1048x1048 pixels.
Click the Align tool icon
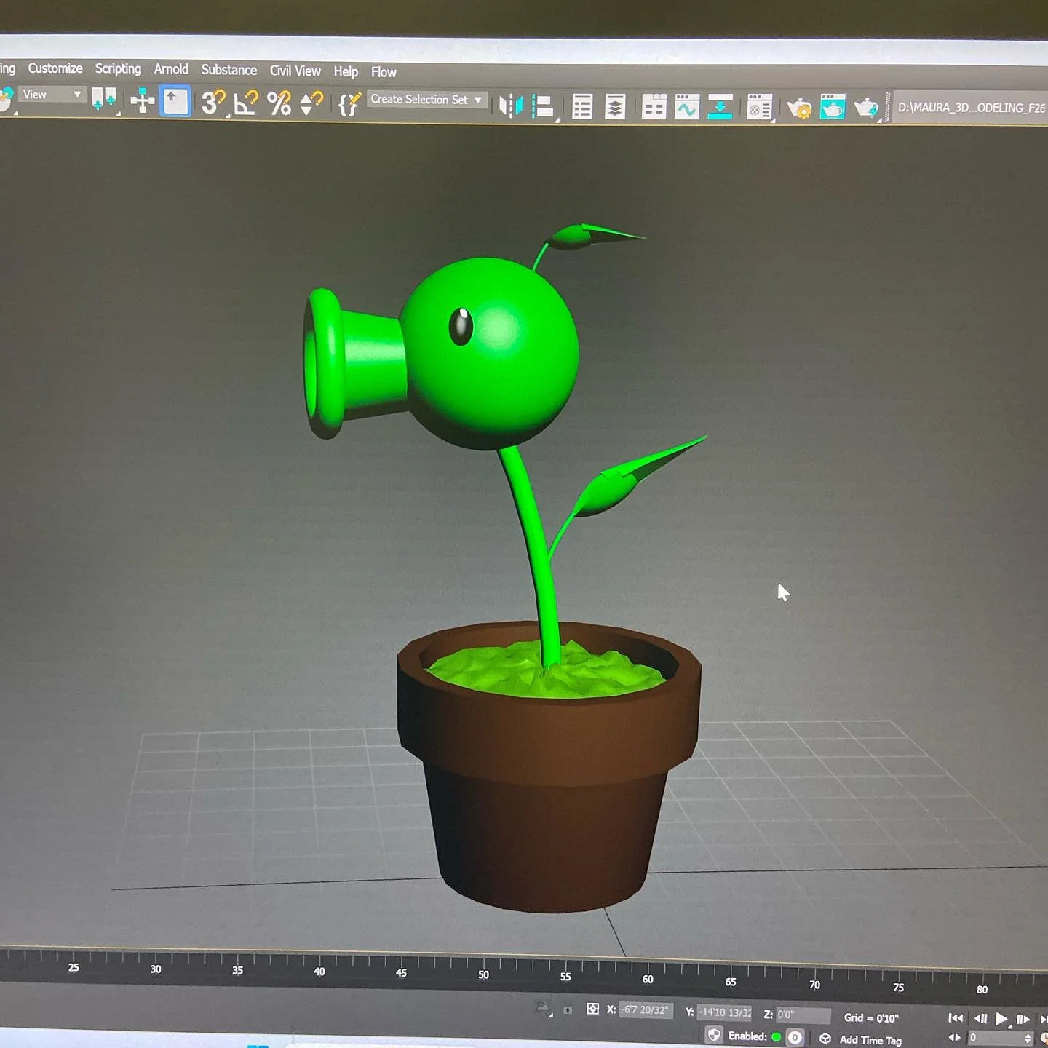tap(544, 107)
